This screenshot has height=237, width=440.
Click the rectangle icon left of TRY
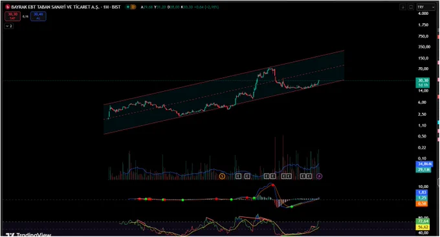point(411,7)
